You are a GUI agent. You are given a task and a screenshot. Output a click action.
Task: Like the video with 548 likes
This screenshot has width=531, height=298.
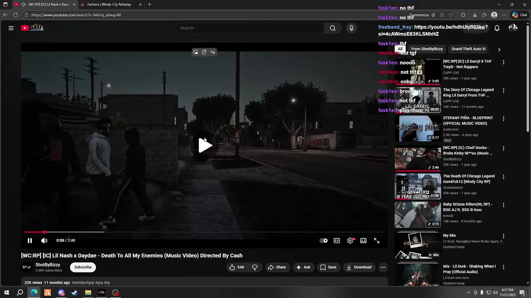[x=236, y=267]
